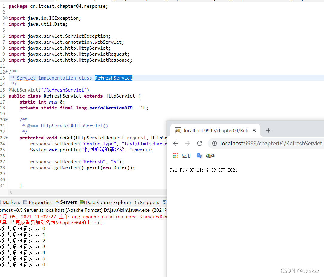
Task: Switch to the Markers tab
Action: pos(10,202)
